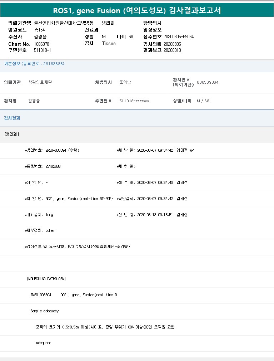
Task: Click 접수번호 value 20200805-69064
Action: (179, 37)
